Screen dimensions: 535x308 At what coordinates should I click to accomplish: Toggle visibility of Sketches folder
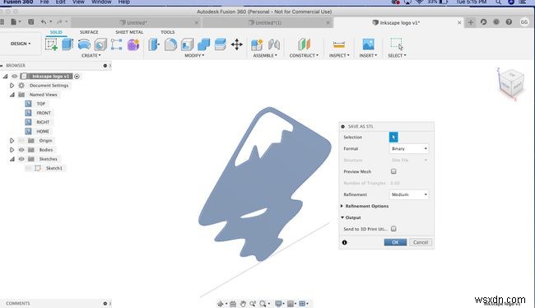click(x=21, y=159)
